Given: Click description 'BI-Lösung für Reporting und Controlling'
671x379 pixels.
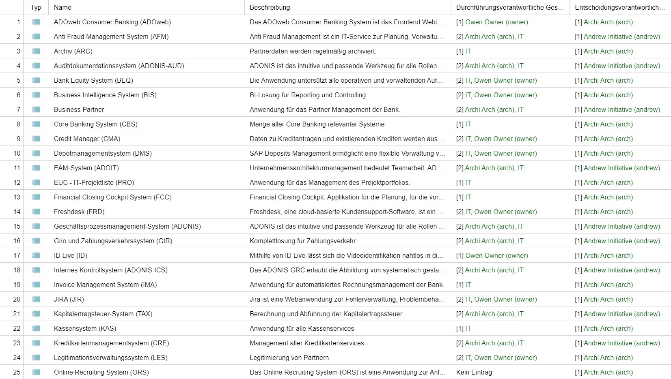Looking at the screenshot, I should point(308,95).
